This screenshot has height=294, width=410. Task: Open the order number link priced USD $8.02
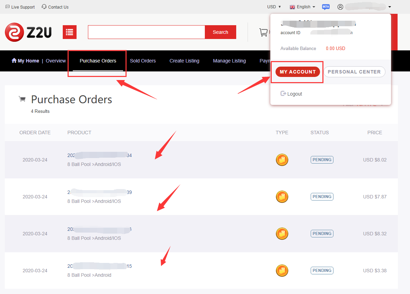(x=100, y=155)
